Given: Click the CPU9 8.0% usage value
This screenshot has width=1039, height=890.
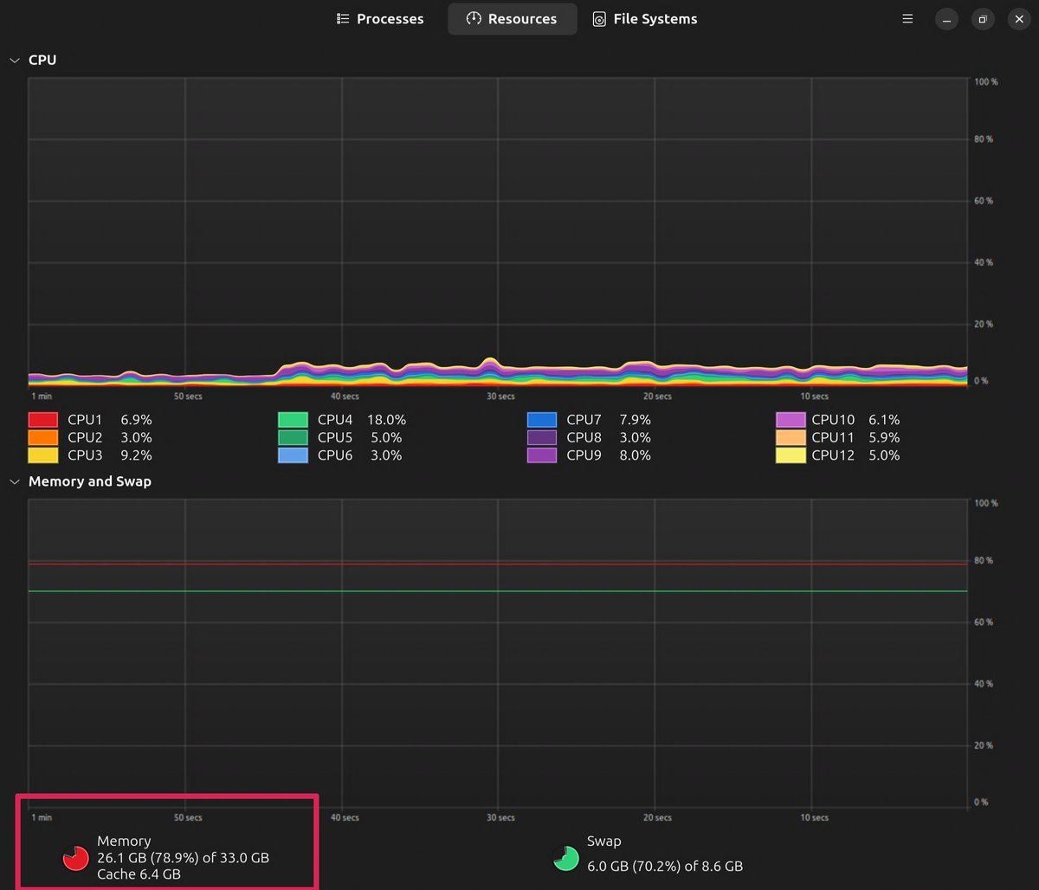Looking at the screenshot, I should click(635, 455).
